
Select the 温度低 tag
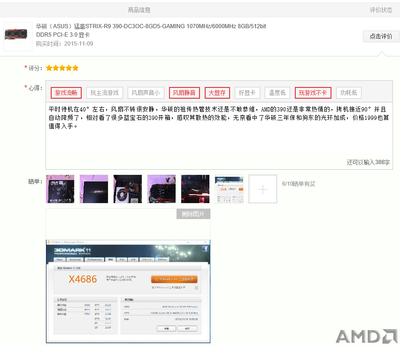pyautogui.click(x=277, y=93)
